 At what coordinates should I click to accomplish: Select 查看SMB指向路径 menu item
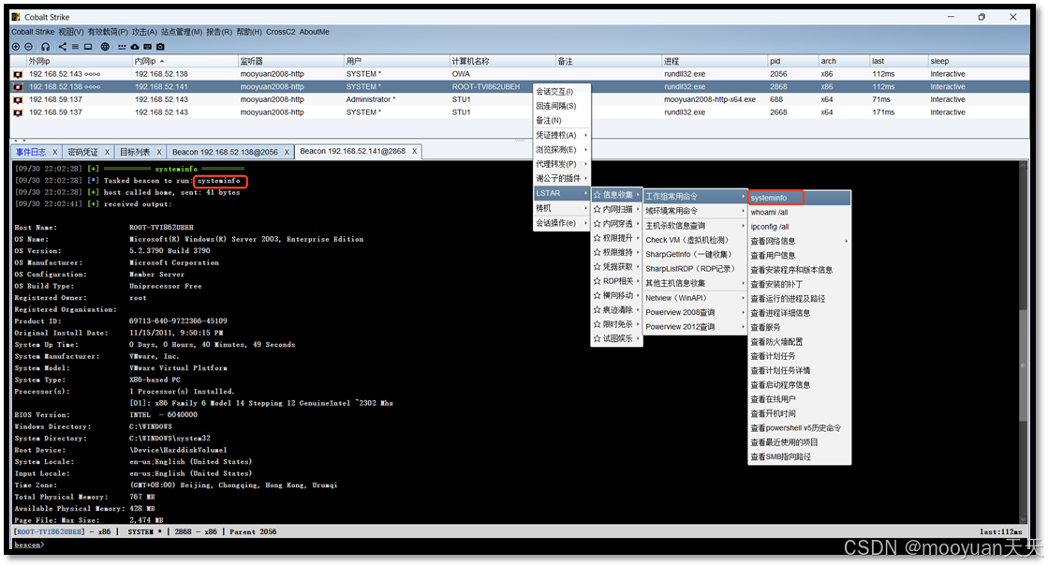click(x=800, y=457)
